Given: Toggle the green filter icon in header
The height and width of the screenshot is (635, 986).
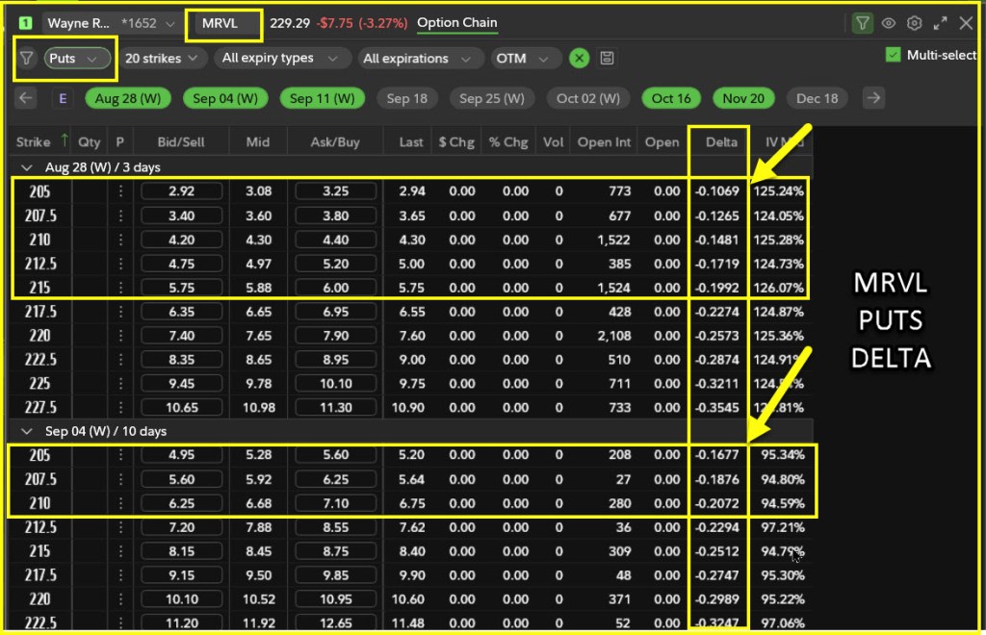Looking at the screenshot, I should coord(862,23).
